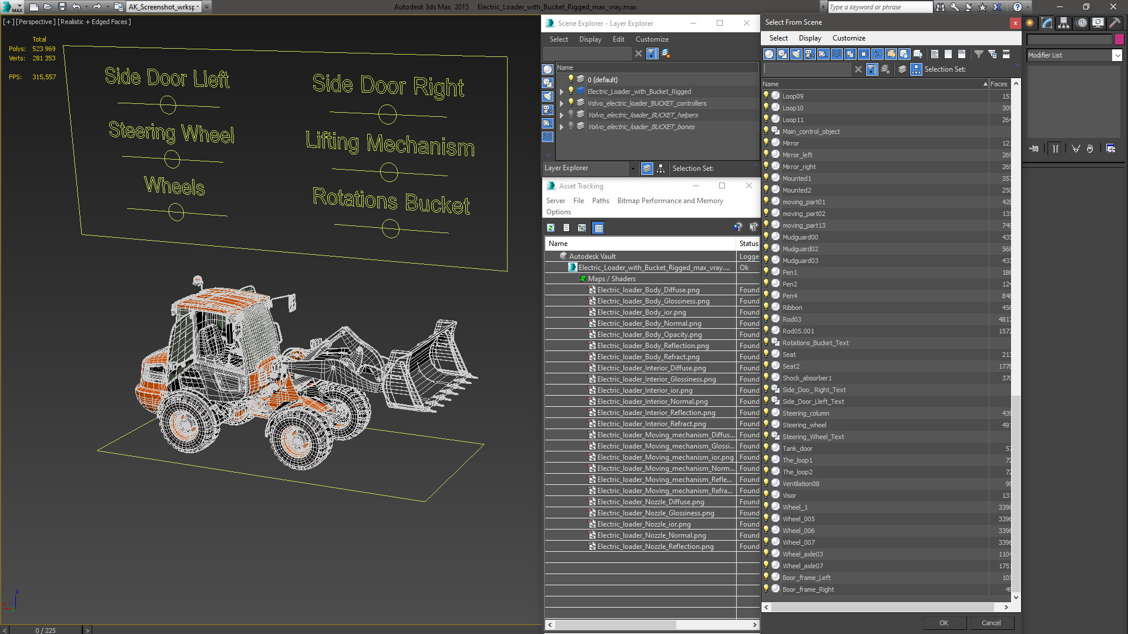Screen dimensions: 1128x634
Task: Click the OK button
Action: coord(944,623)
